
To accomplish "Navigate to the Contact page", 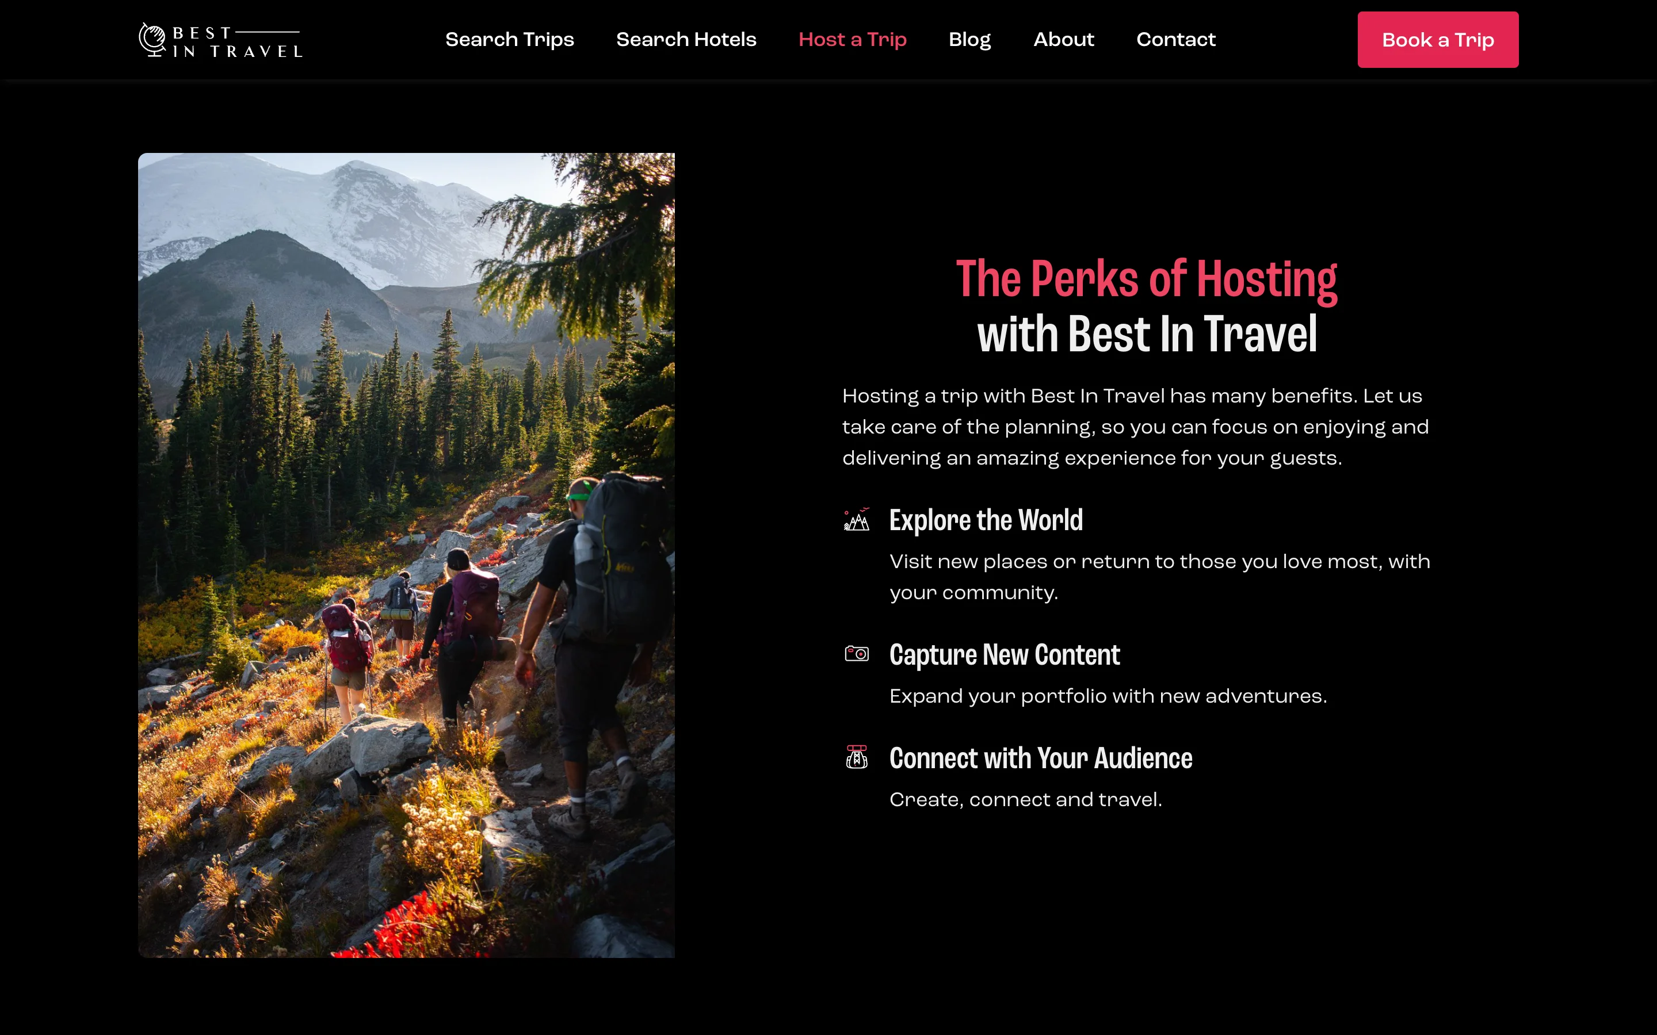I will (x=1175, y=40).
